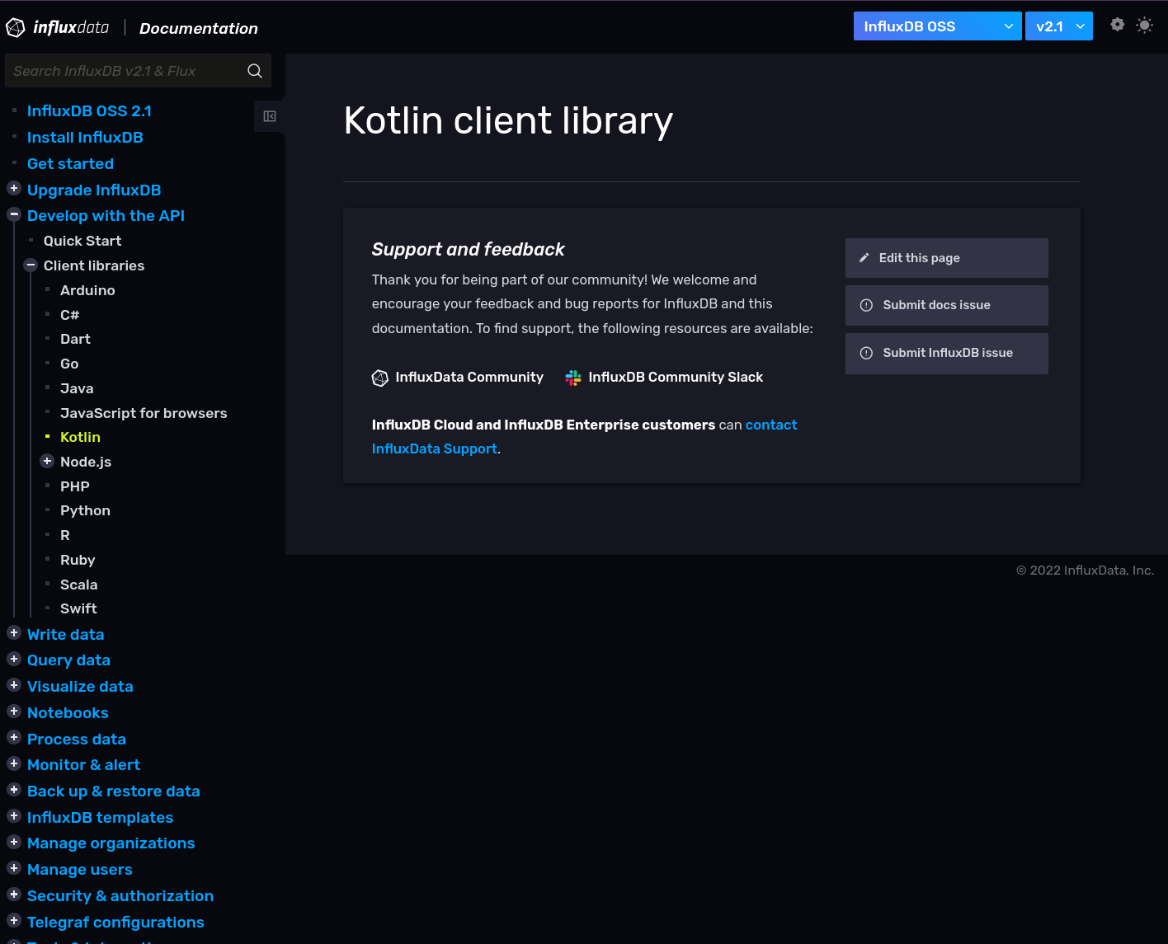
Task: Click the pencil icon on Edit this page
Action: 864,257
